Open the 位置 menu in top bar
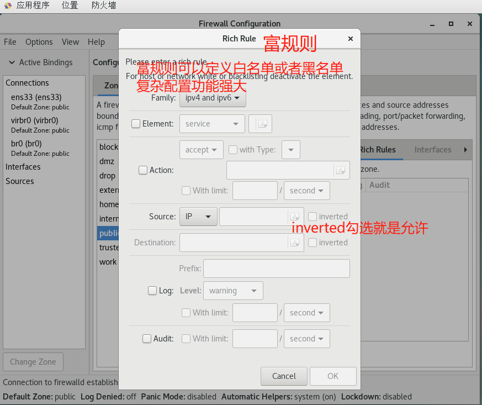 click(70, 6)
